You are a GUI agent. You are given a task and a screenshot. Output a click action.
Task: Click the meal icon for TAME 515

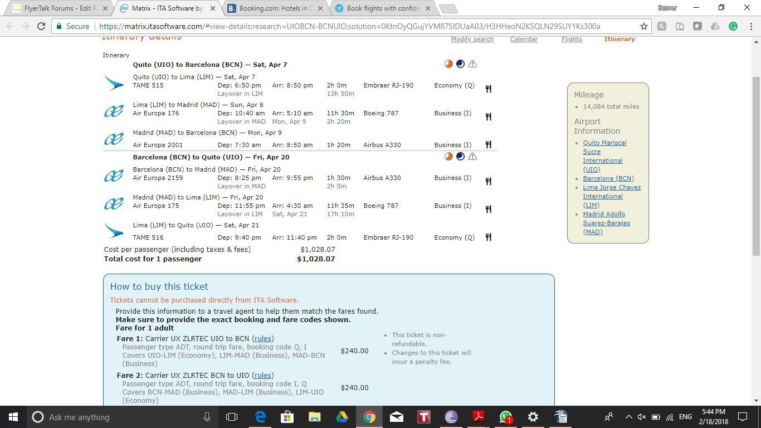pyautogui.click(x=489, y=89)
